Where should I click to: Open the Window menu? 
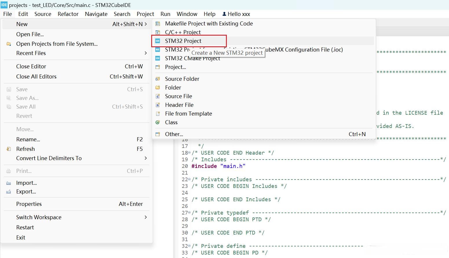click(x=187, y=14)
